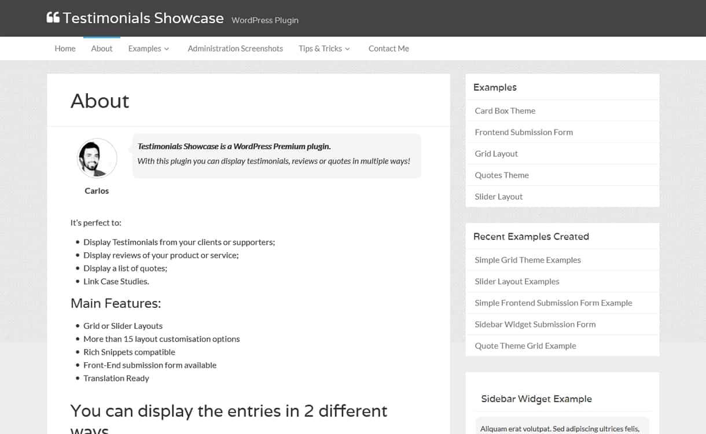Go to the Contact Me page
Screen dimensions: 706x434
tap(388, 49)
